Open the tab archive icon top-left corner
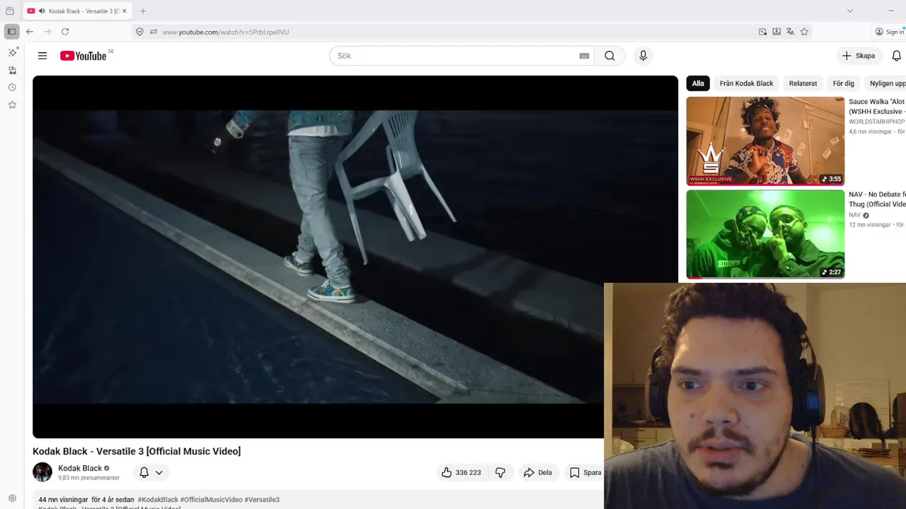This screenshot has height=509, width=906. coord(9,11)
